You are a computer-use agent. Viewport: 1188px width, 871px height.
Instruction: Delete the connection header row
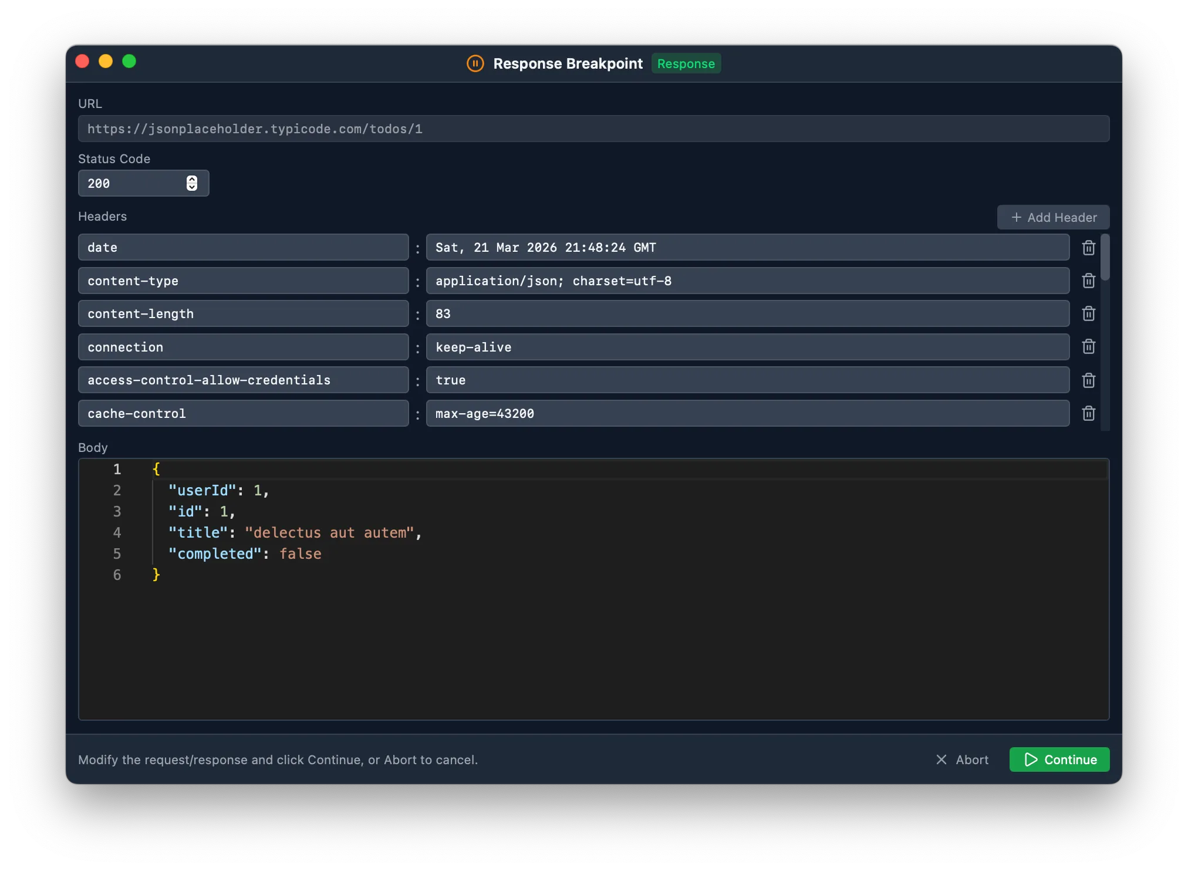point(1088,347)
